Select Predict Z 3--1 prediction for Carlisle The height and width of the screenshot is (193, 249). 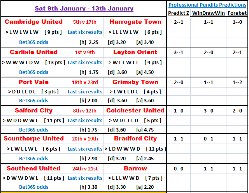(x=179, y=52)
